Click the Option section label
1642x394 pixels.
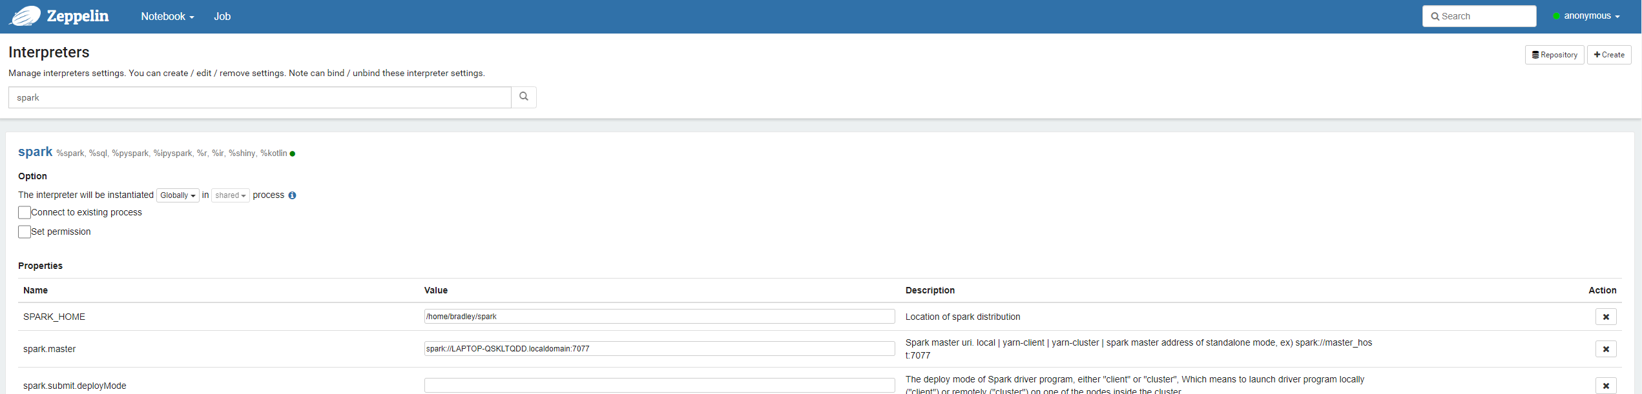pos(32,176)
